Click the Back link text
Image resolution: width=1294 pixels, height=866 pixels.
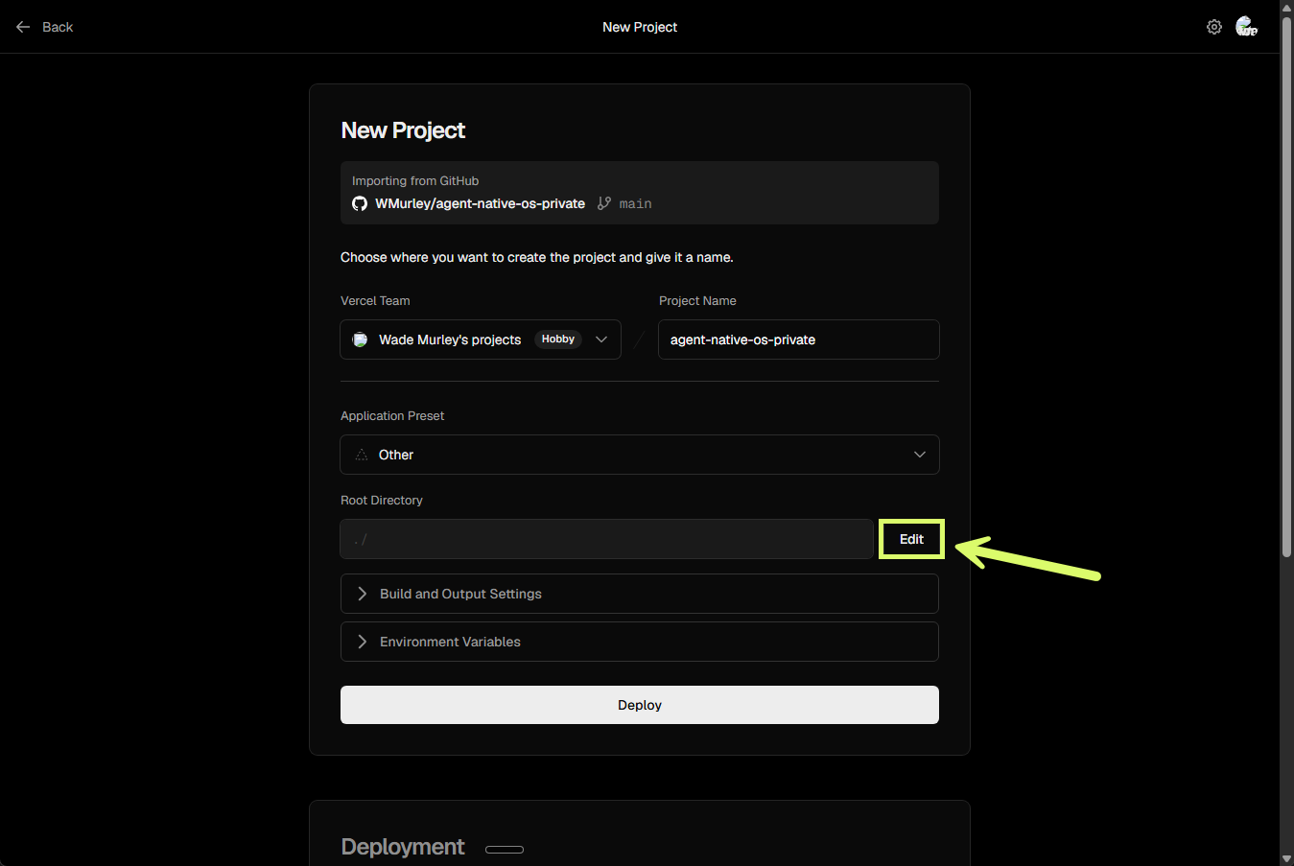58,27
